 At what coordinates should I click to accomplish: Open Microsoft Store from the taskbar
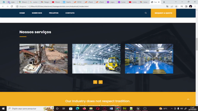point(71,109)
